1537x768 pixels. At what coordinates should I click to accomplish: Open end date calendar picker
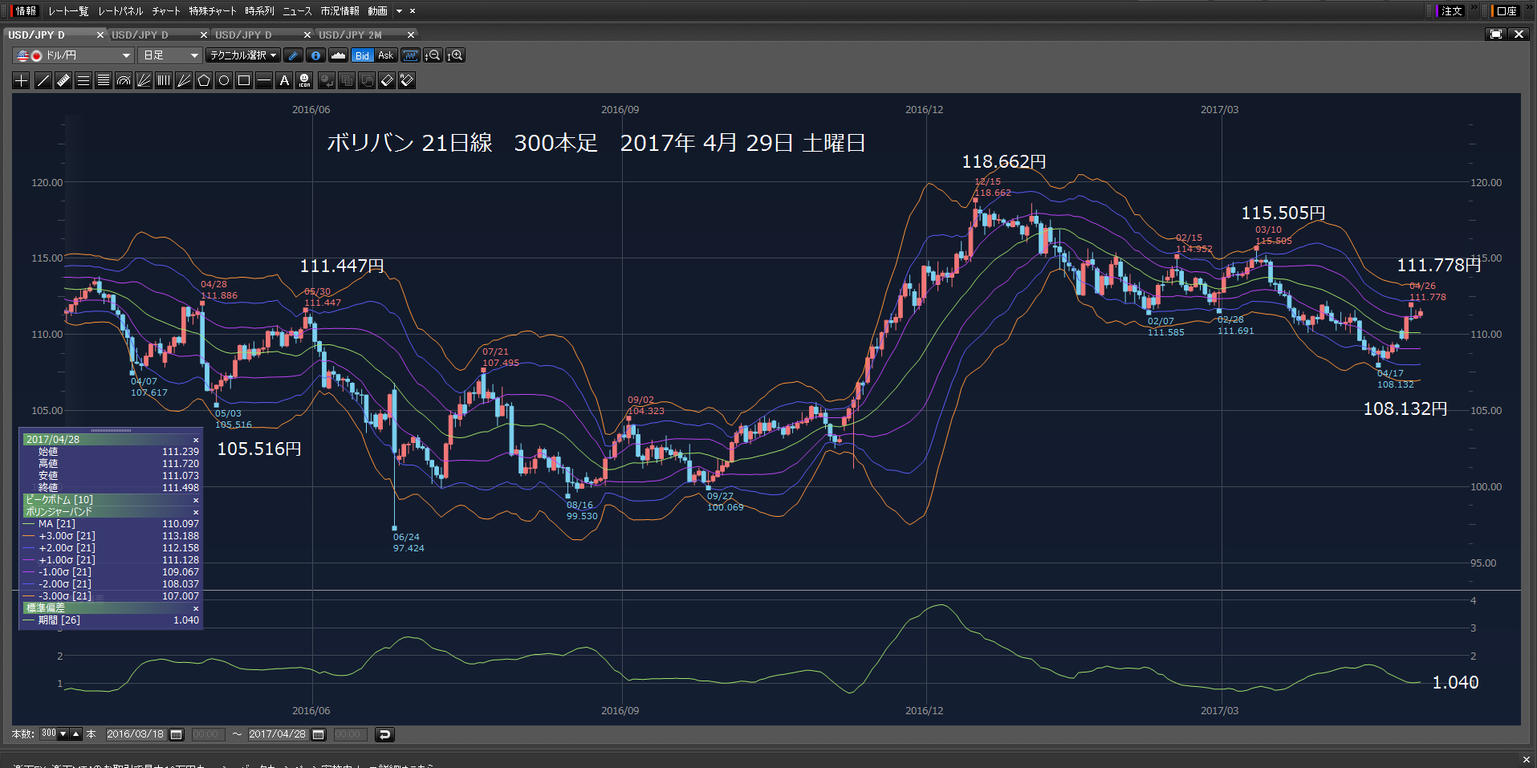(x=319, y=734)
